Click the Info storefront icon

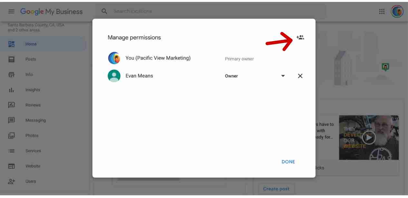tap(12, 75)
